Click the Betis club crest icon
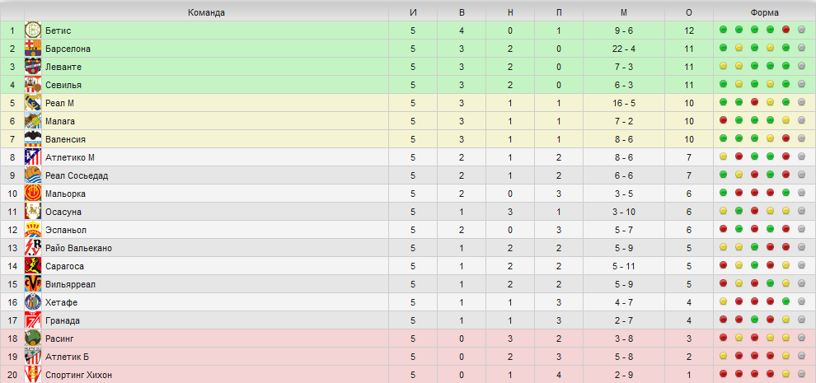816x383 pixels. (x=33, y=30)
